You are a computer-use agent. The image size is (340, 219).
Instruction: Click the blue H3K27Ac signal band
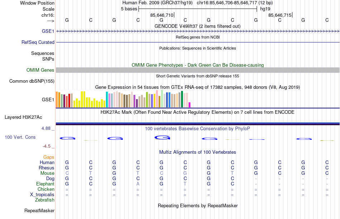click(198, 124)
